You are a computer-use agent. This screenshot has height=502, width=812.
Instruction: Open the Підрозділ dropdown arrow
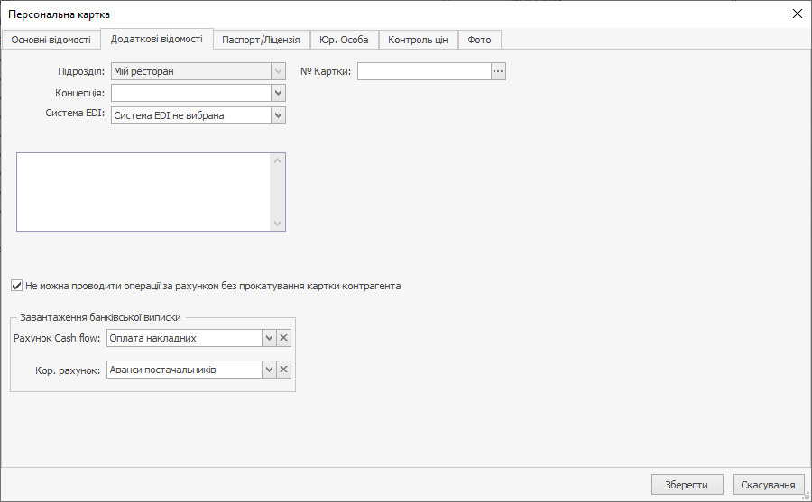[x=278, y=71]
